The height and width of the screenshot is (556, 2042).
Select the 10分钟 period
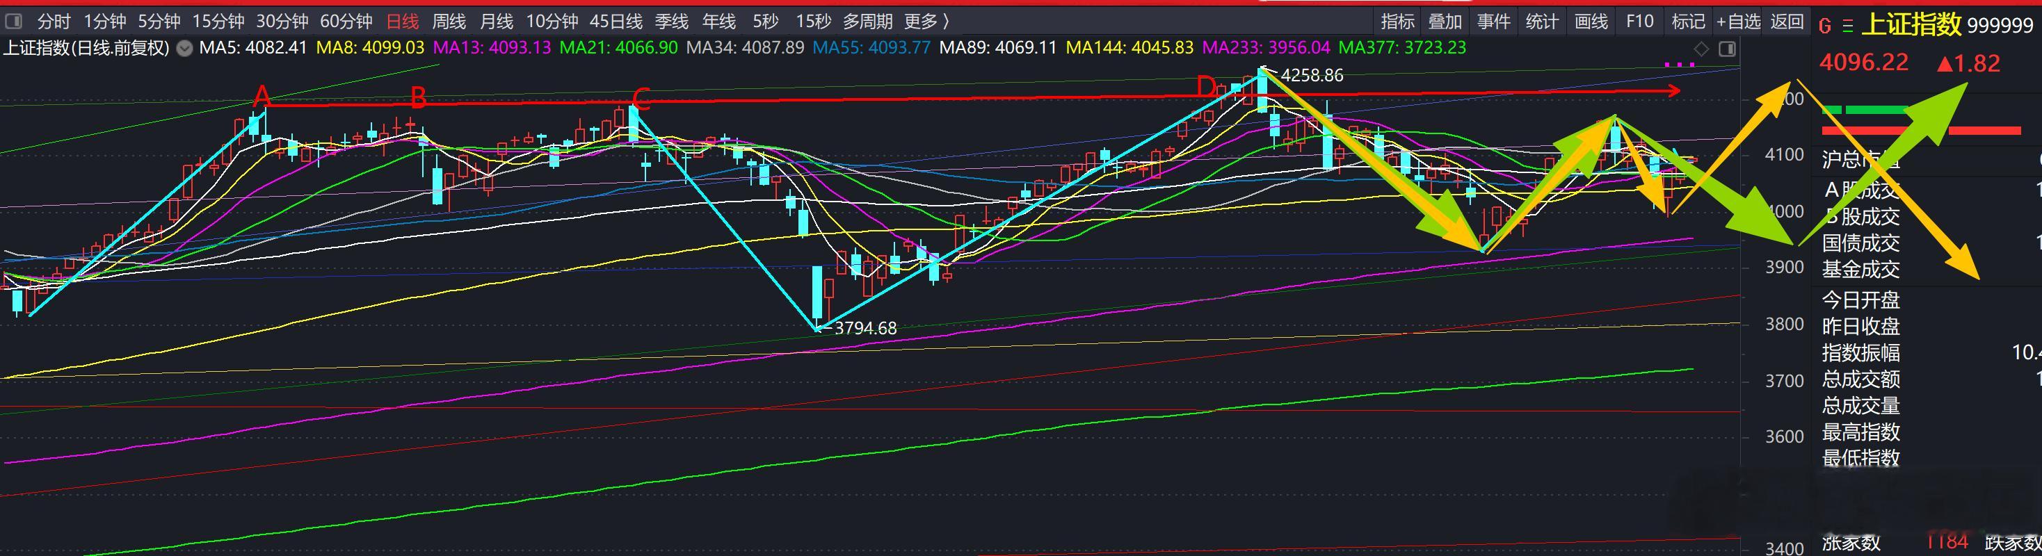point(552,22)
